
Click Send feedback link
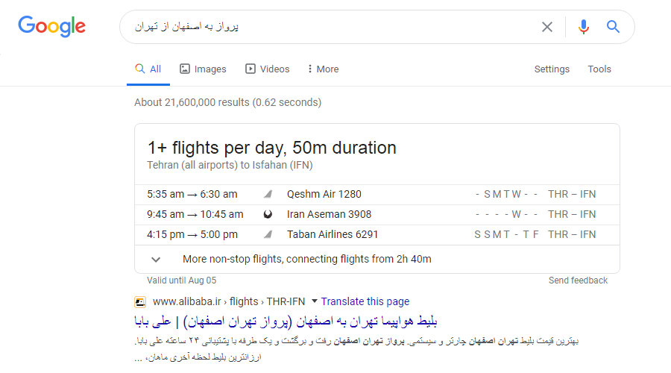pos(578,280)
